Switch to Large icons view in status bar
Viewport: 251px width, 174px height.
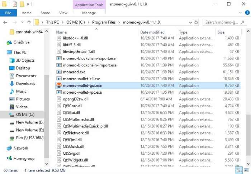point(246,170)
